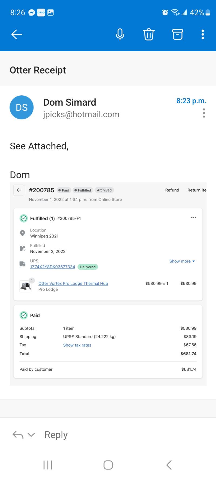Tap the 8:23 p.m. timestamp

[x=191, y=101]
